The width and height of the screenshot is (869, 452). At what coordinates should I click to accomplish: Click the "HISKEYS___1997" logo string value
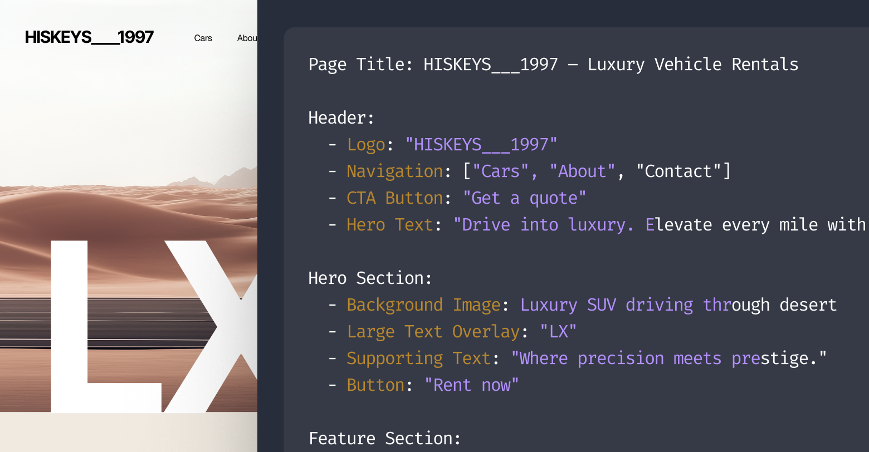click(x=481, y=145)
